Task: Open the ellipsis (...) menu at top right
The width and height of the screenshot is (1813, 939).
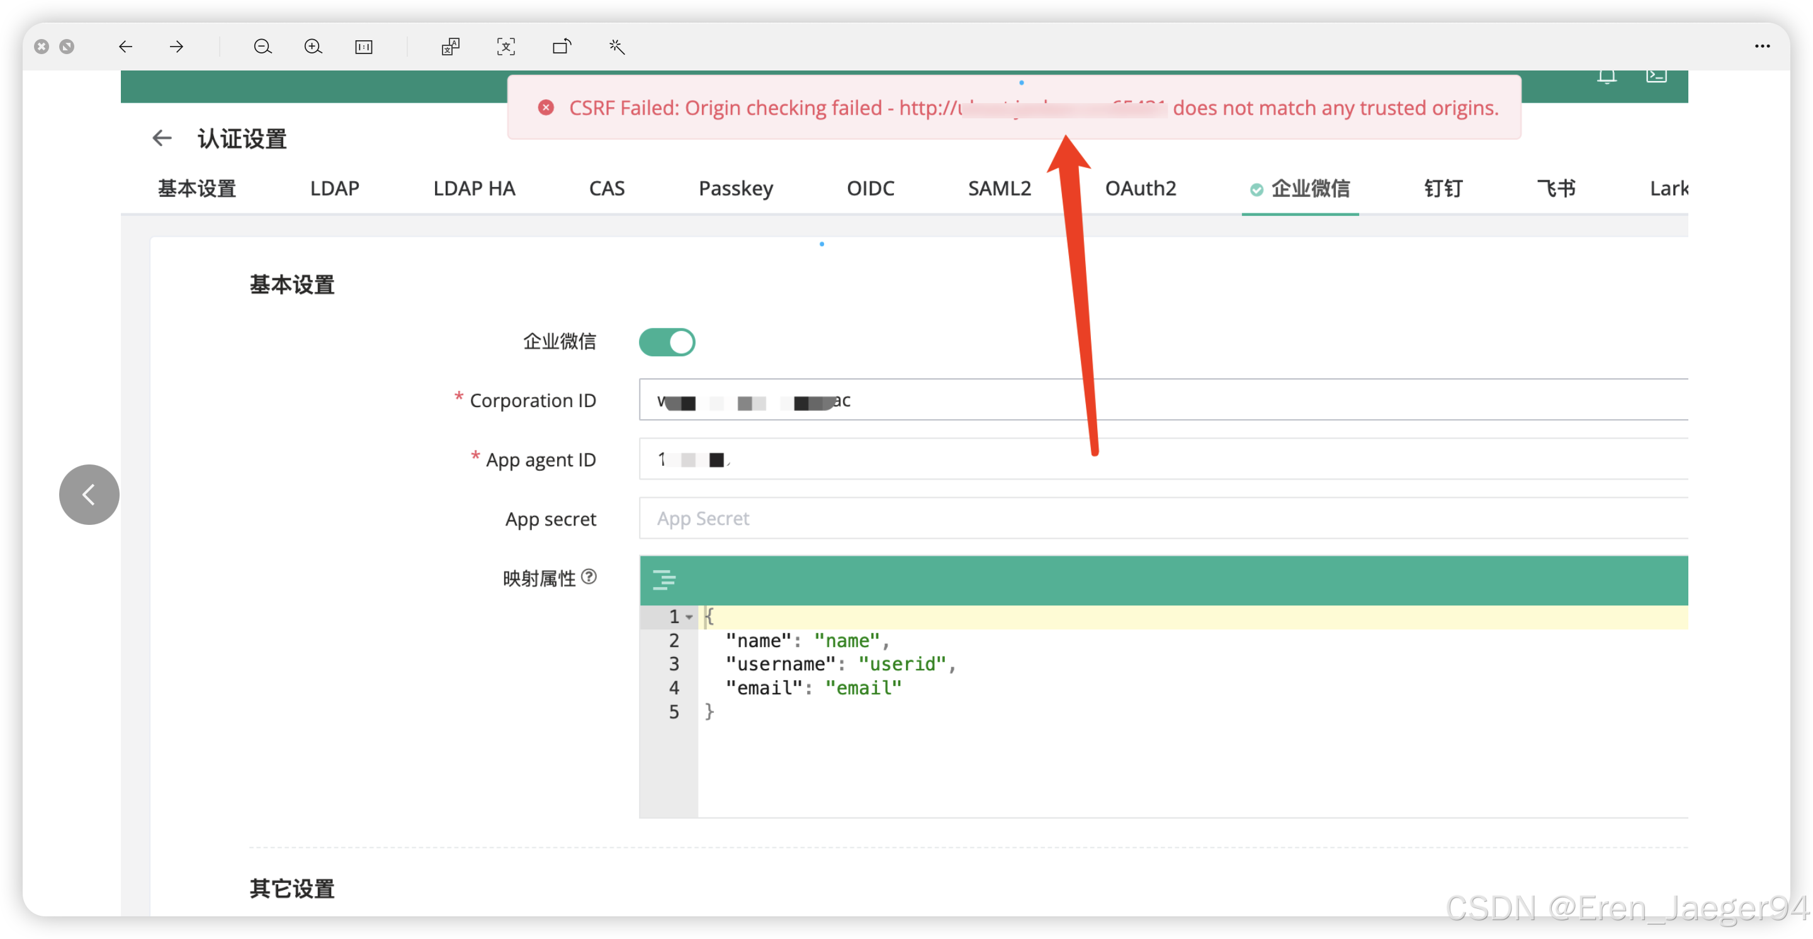Action: tap(1763, 47)
